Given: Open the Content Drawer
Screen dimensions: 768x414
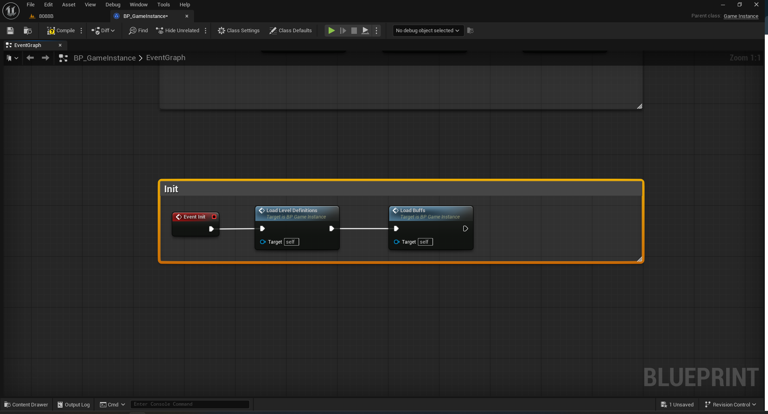Looking at the screenshot, I should coord(26,404).
